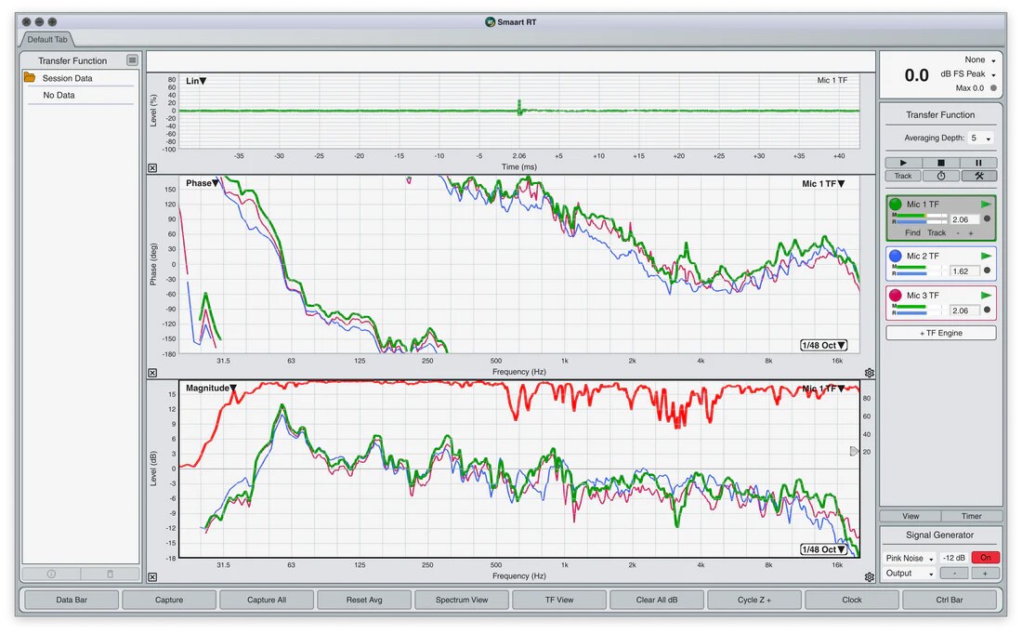Viewport: 1022px width, 634px height.
Task: Open the Mic 1 TF dropdown on Phase plot
Action: coord(823,184)
